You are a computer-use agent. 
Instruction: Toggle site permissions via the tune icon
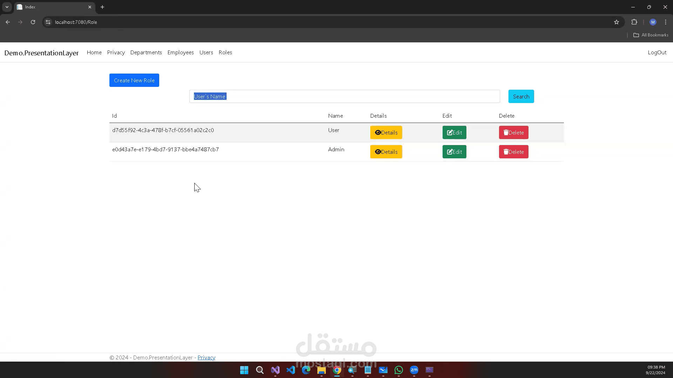click(x=48, y=22)
